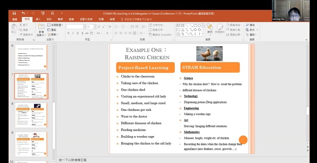Toggle Bold formatting

[68, 33]
